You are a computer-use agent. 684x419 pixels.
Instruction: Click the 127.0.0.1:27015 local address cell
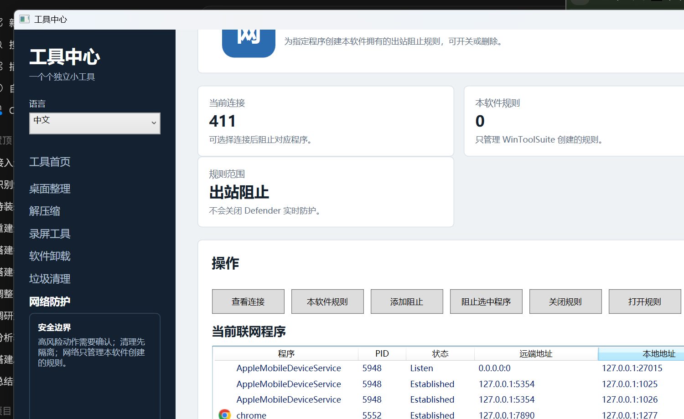632,368
